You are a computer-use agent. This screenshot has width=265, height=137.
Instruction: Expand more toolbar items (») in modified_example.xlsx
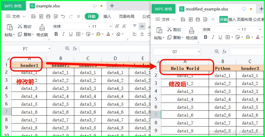click(213, 19)
